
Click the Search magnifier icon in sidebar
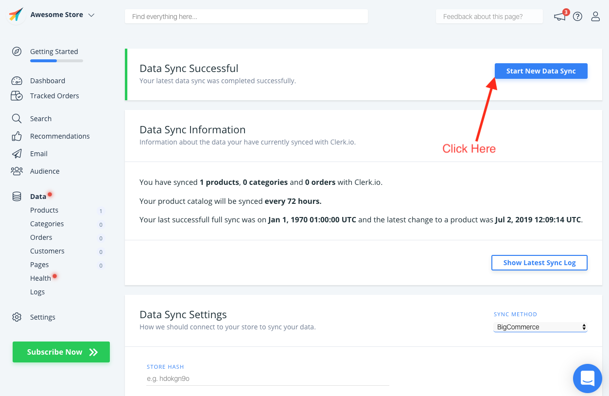coord(17,119)
